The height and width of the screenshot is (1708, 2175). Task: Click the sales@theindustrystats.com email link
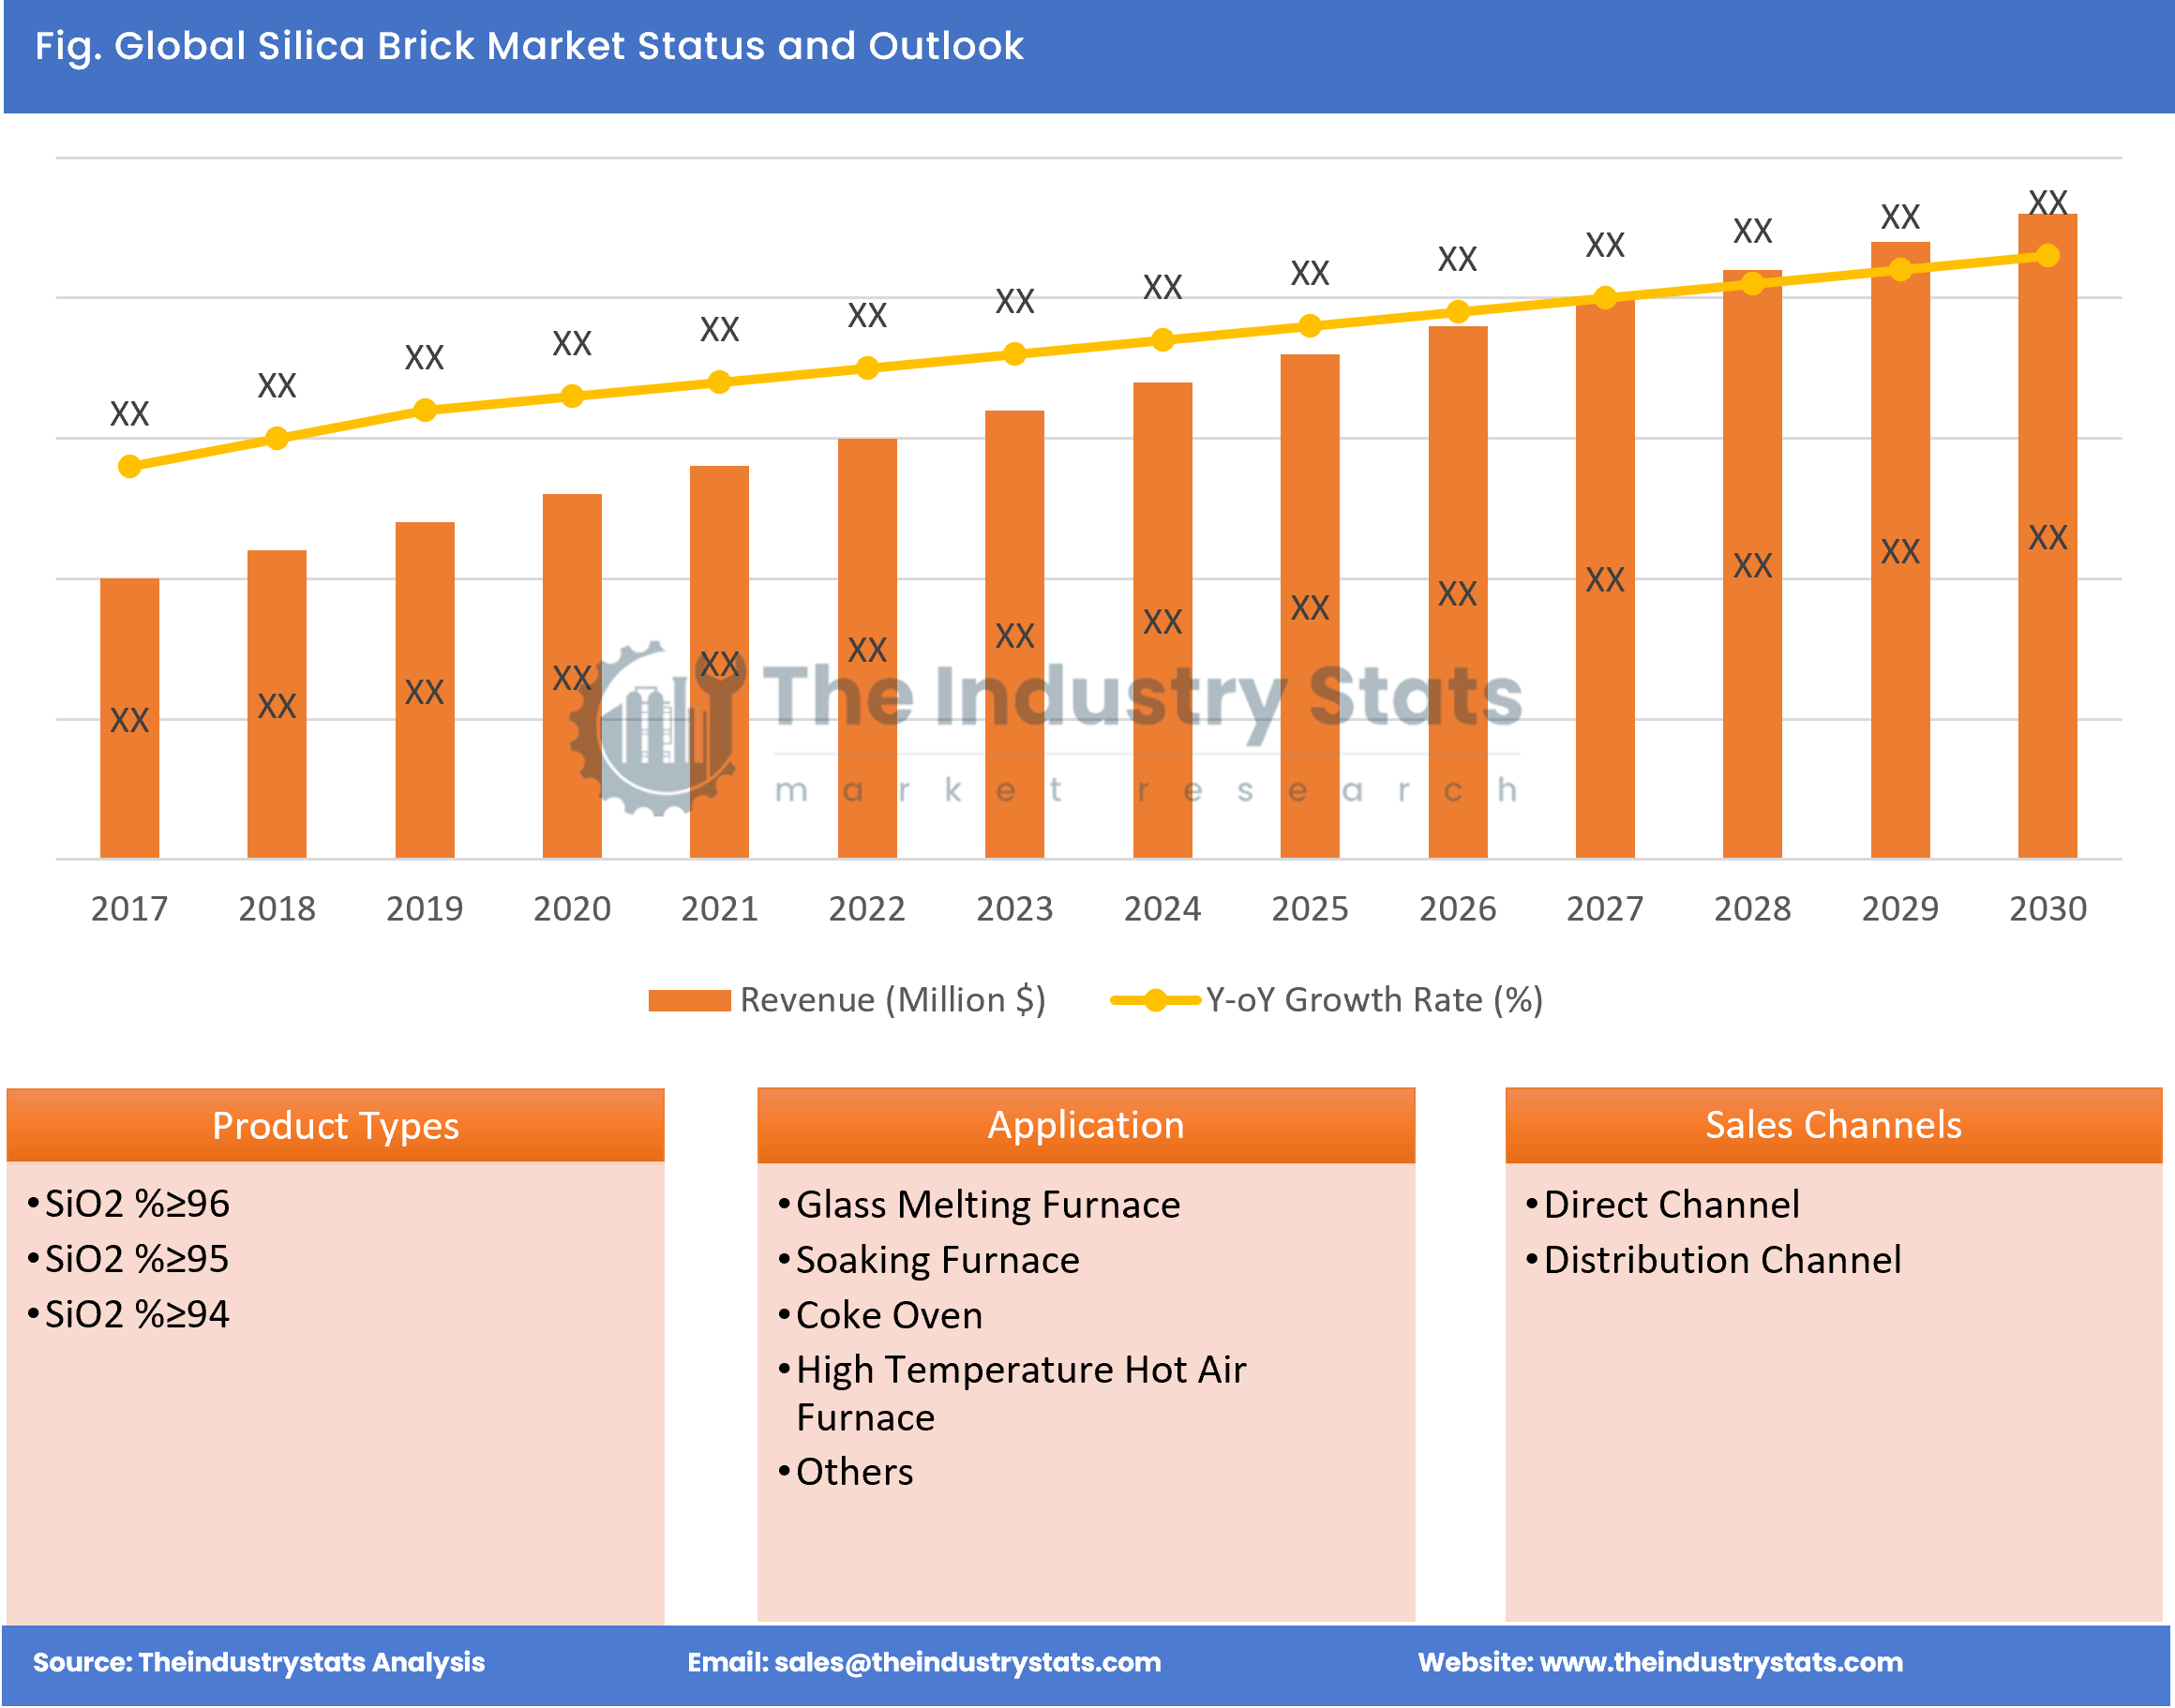pyautogui.click(x=967, y=1662)
